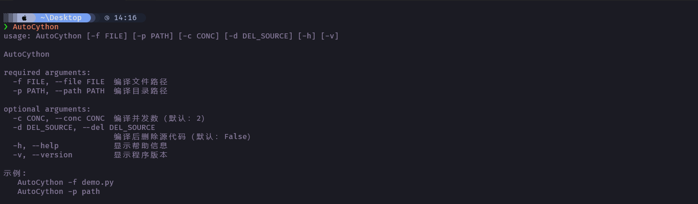Screen dimensions: 698x204
Task: Click the [-d DEL_SOURCE] usage option
Action: coord(259,36)
